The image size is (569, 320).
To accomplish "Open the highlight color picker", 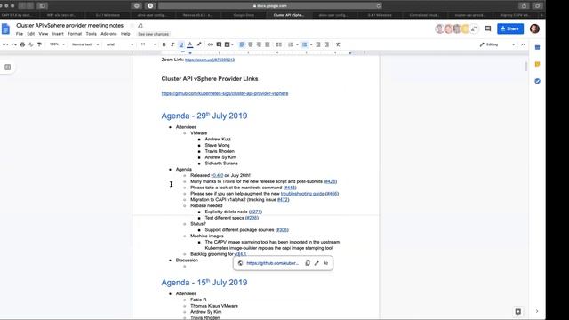I will pos(199,44).
